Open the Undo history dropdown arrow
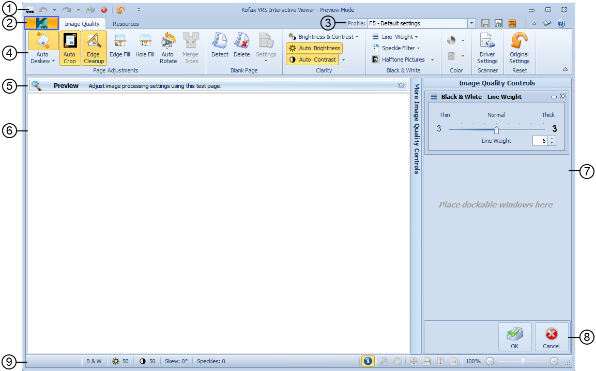This screenshot has height=371, width=596. [54, 10]
